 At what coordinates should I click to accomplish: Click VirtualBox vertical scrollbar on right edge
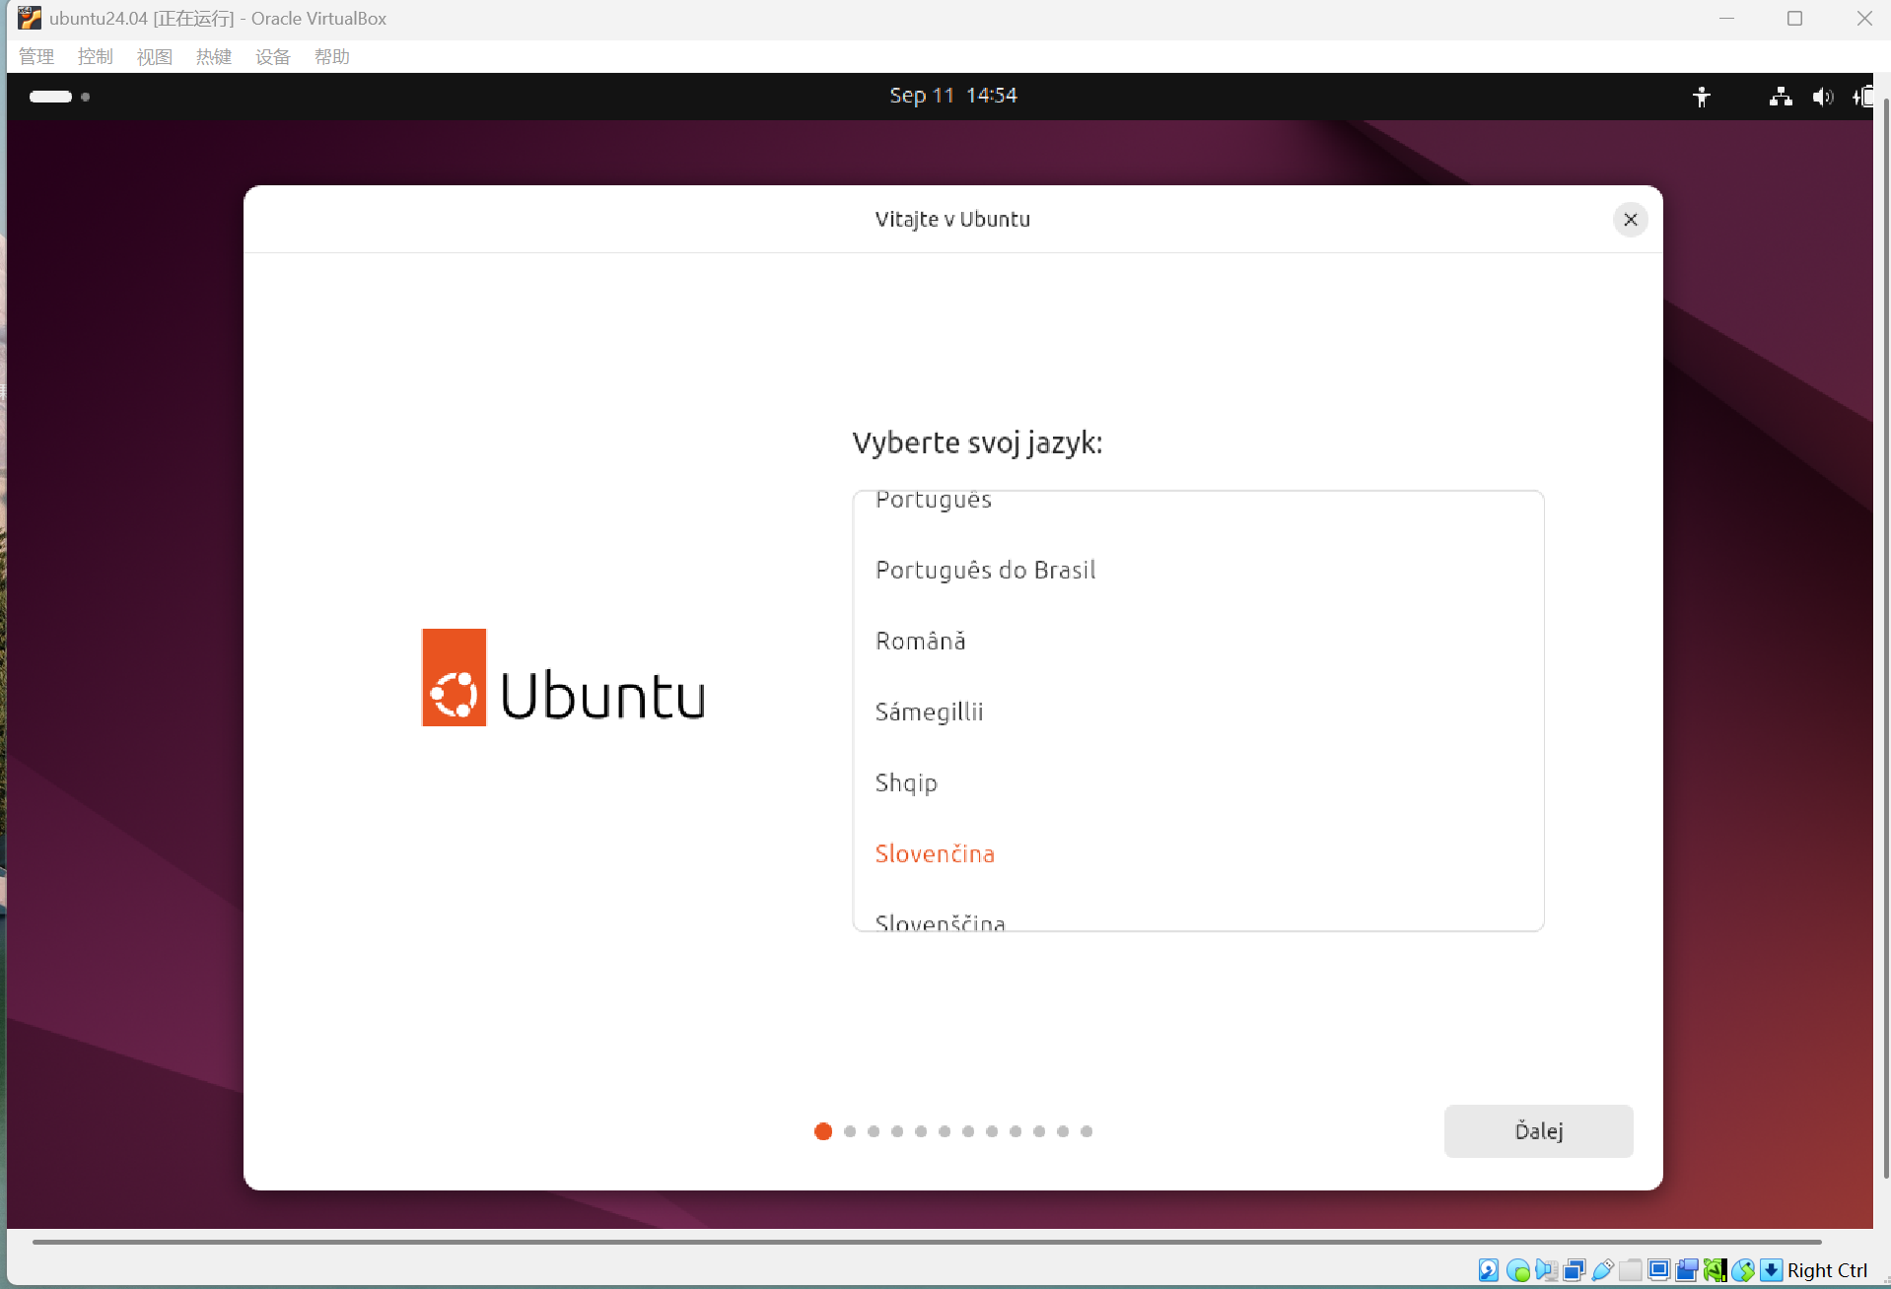coord(1885,638)
